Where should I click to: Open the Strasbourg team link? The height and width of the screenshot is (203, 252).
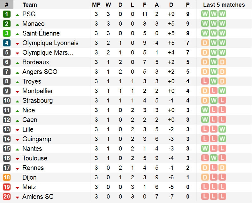[x=38, y=101]
